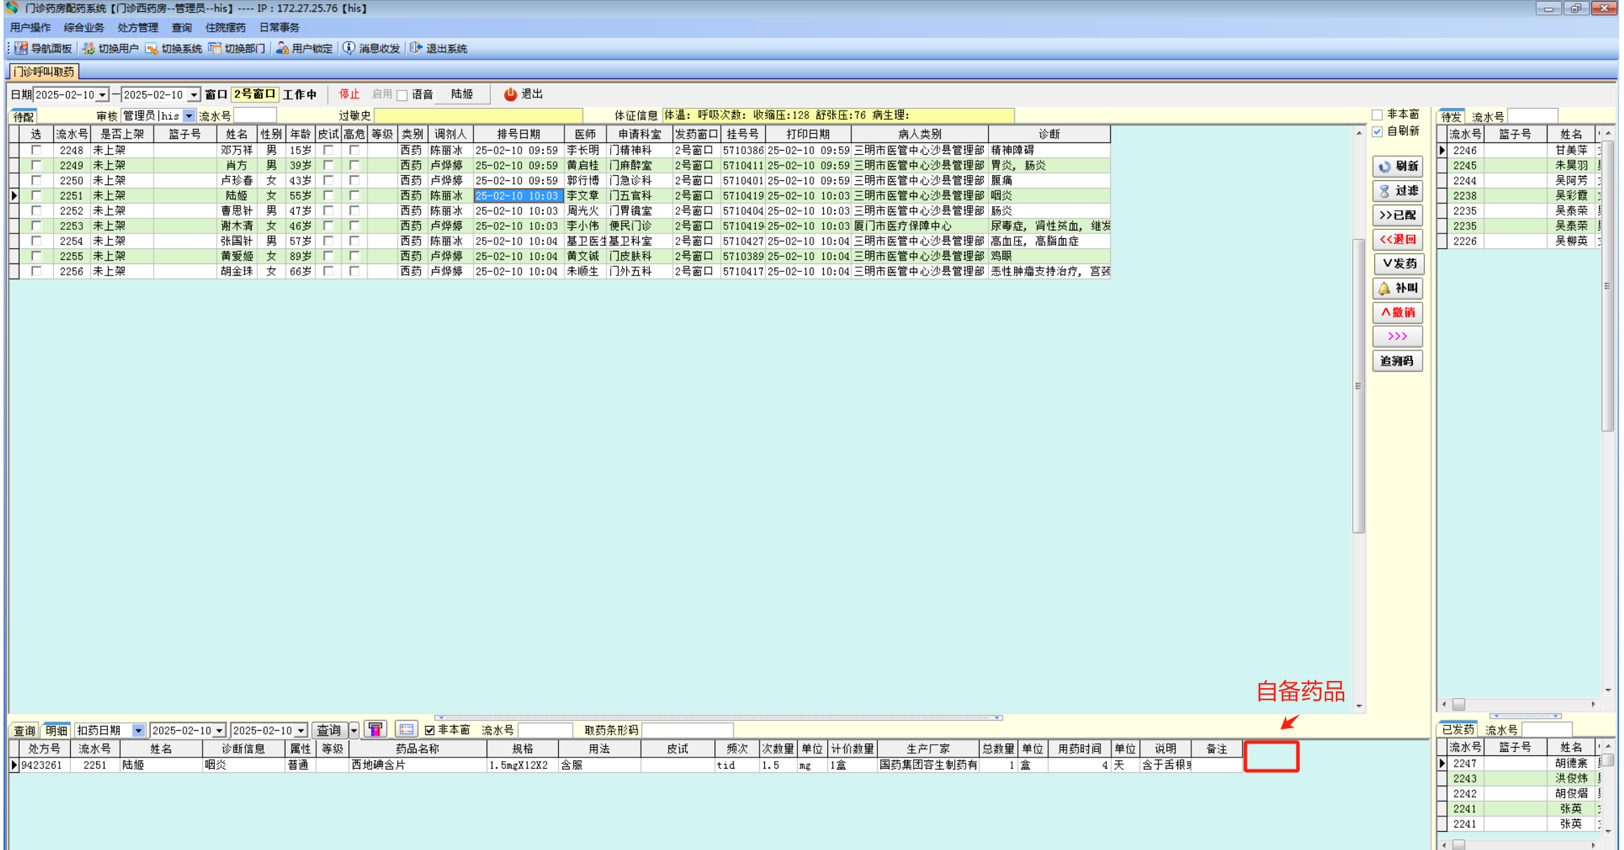Switch to the 已发药 tab

click(x=1457, y=729)
